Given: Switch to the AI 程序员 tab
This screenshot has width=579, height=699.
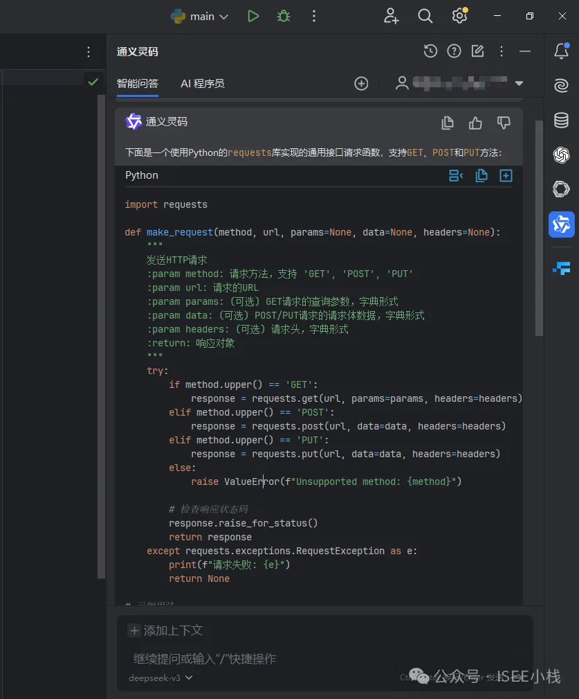Looking at the screenshot, I should pyautogui.click(x=203, y=83).
